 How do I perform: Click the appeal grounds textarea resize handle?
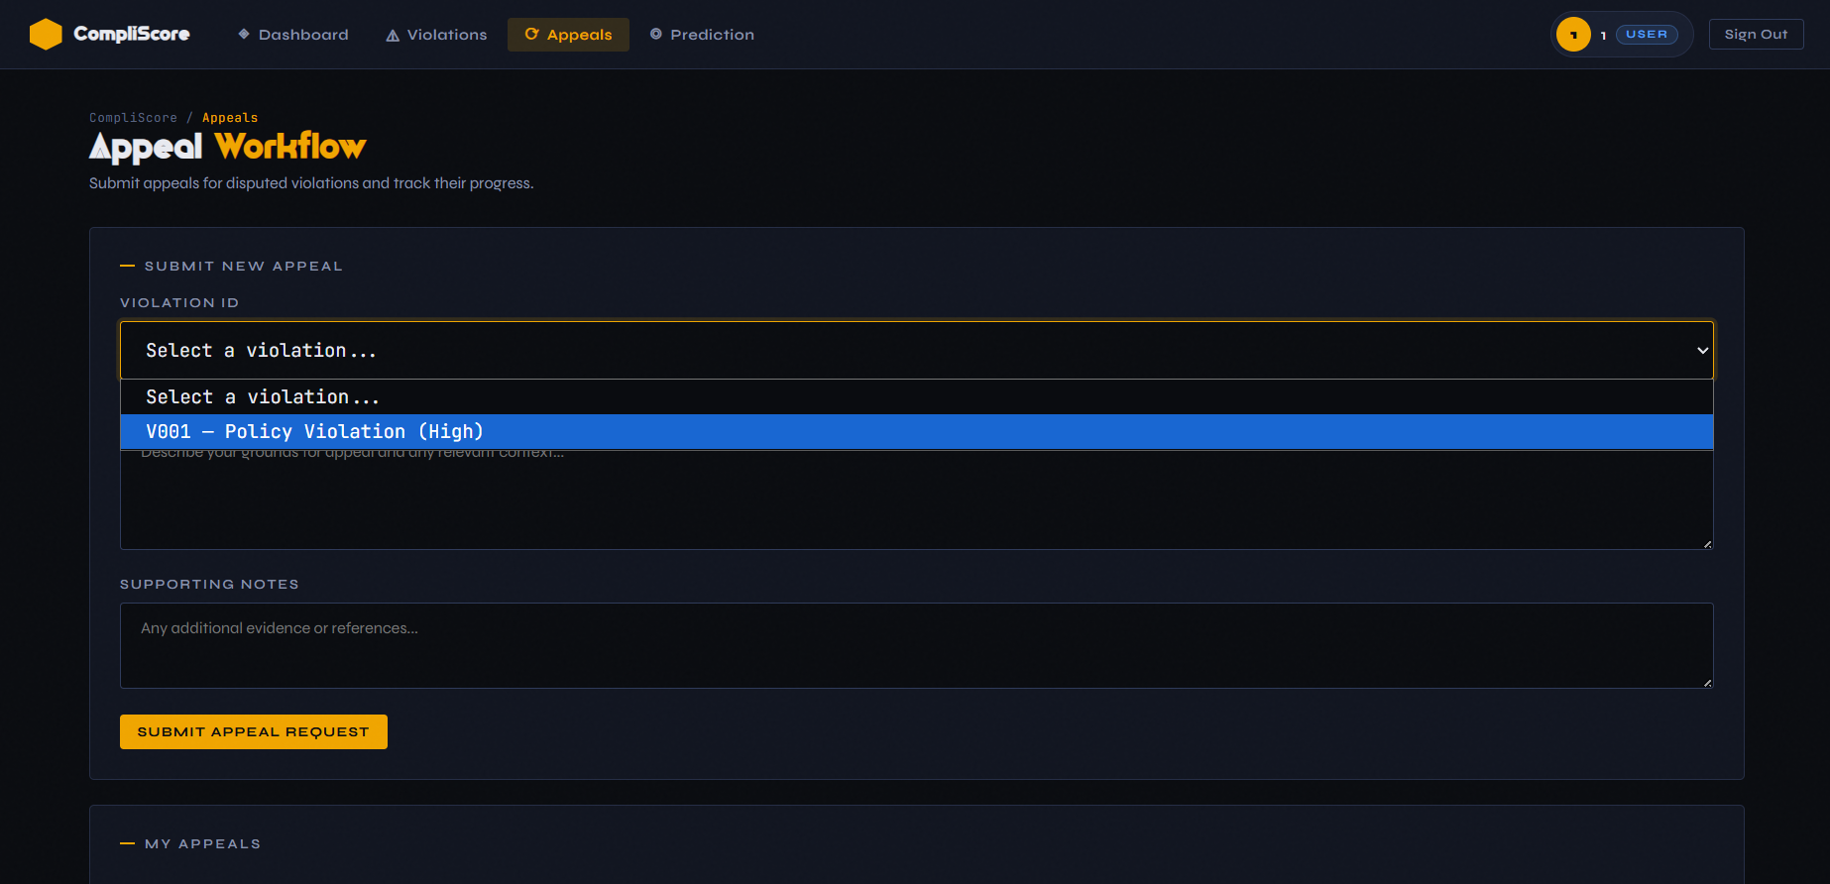[1707, 543]
